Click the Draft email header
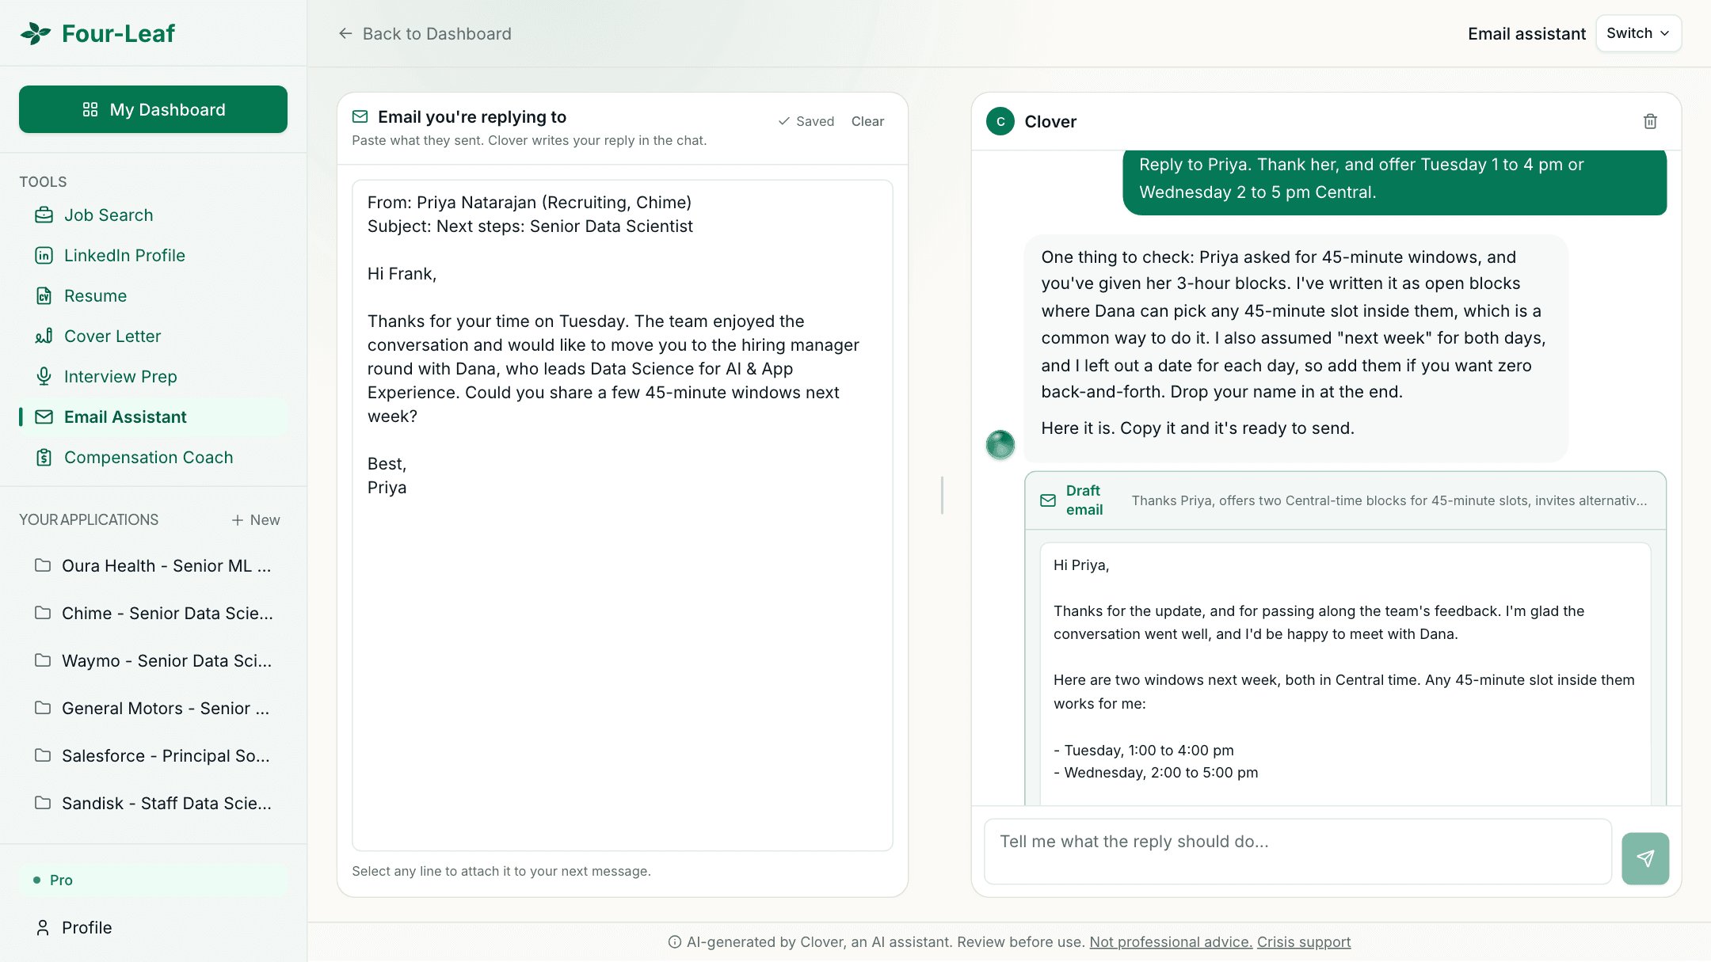Viewport: 1711px width, 962px height. [x=1345, y=500]
